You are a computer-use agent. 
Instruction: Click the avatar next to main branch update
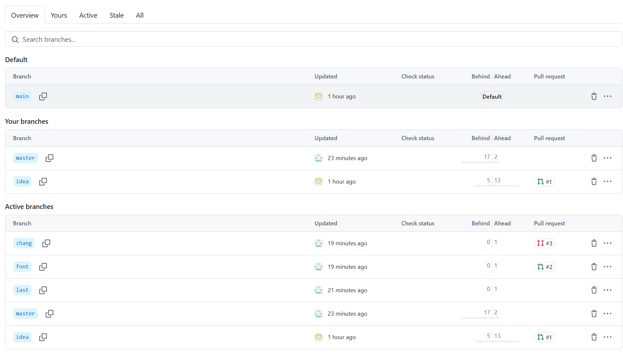pyautogui.click(x=318, y=96)
